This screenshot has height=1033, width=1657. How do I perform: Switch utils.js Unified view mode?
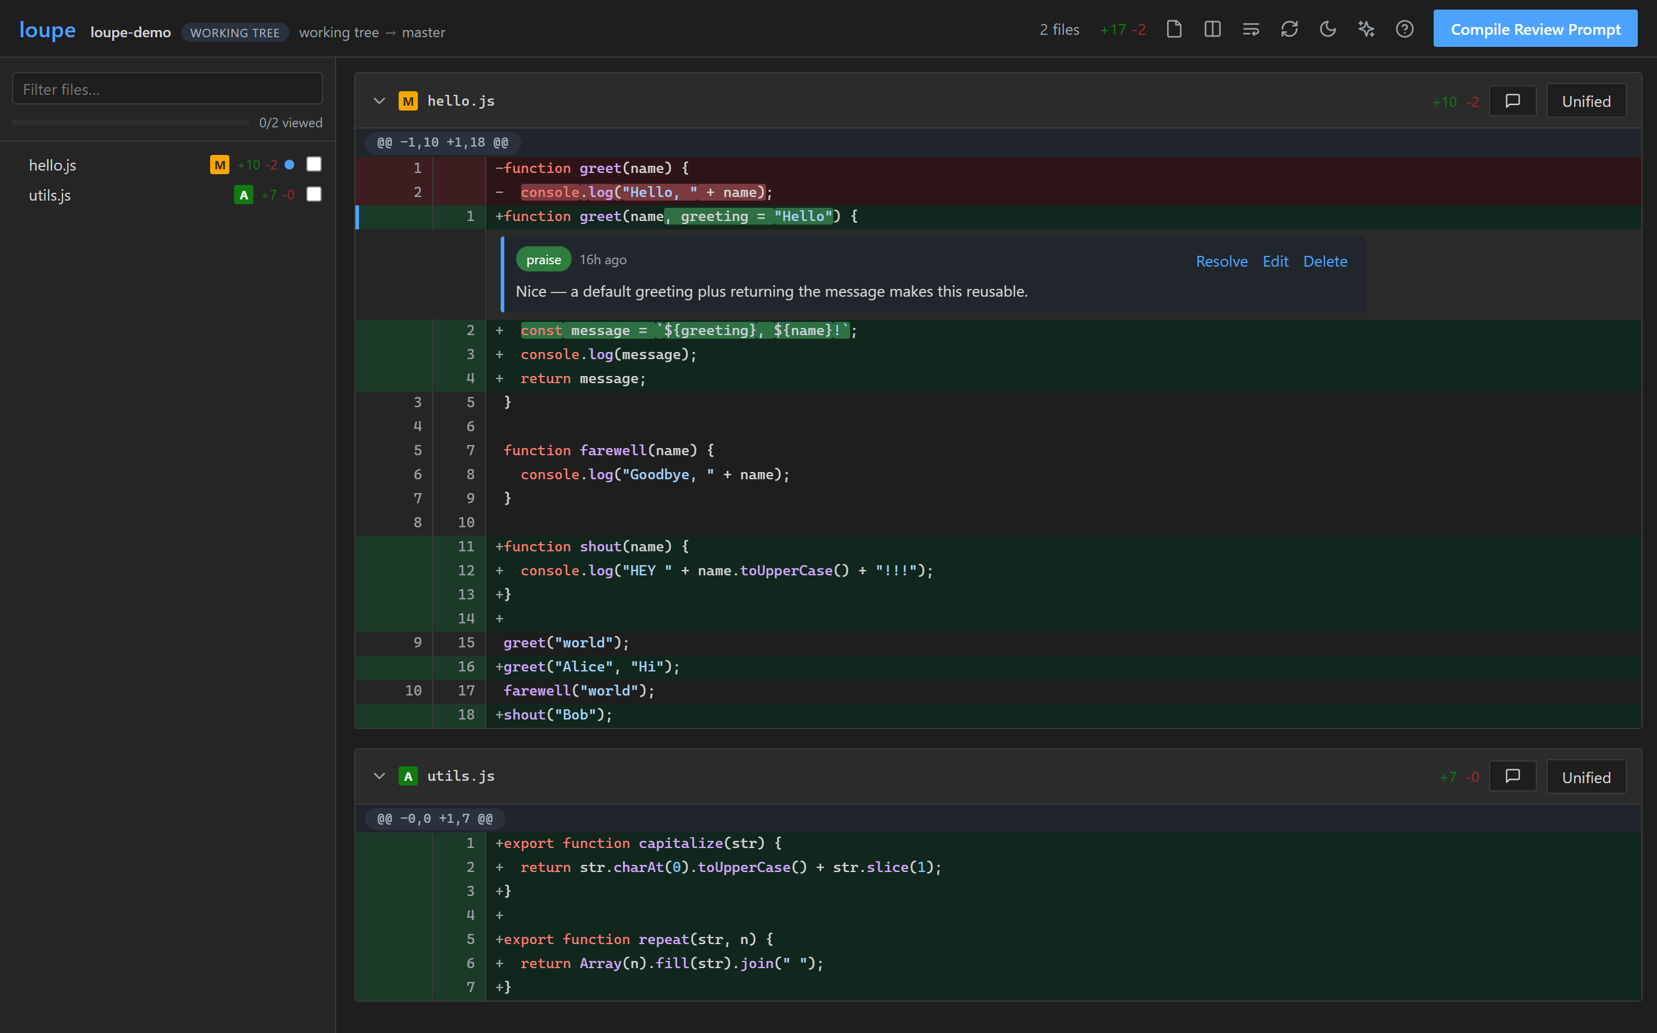1586,777
